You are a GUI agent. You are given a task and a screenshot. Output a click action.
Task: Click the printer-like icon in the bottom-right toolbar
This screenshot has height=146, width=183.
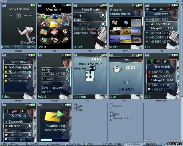tap(146, 140)
